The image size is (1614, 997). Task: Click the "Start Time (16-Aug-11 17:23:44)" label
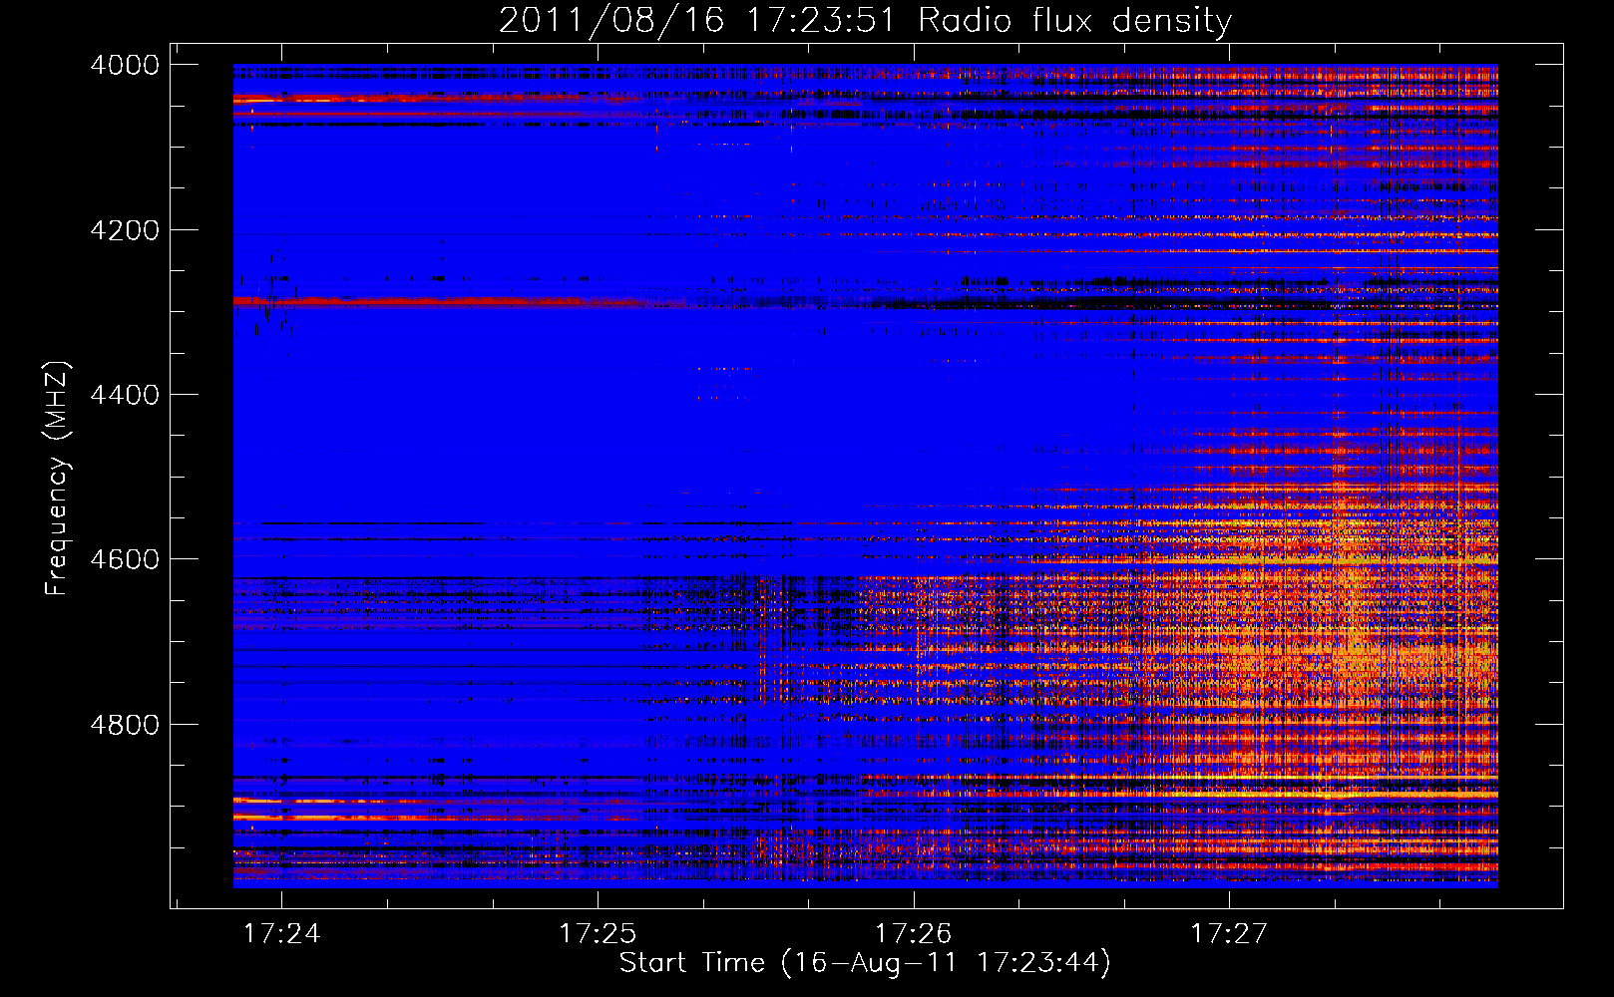865,963
